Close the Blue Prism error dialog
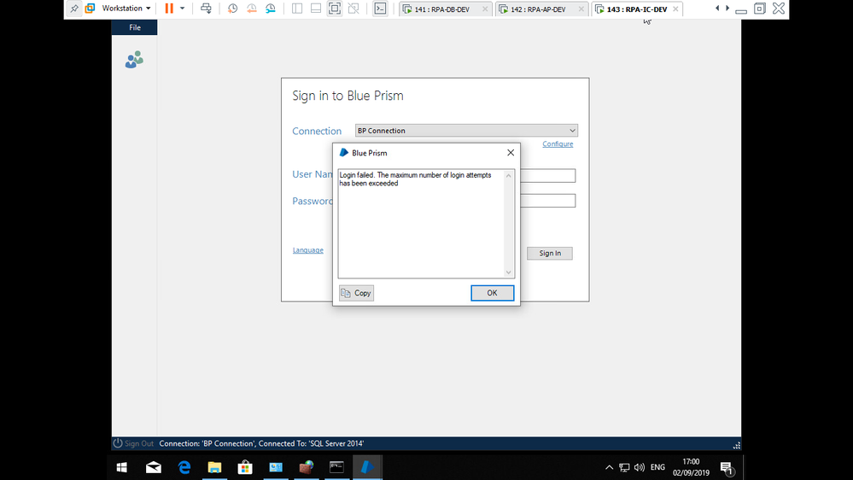Screen dimensions: 853x480 coord(511,153)
